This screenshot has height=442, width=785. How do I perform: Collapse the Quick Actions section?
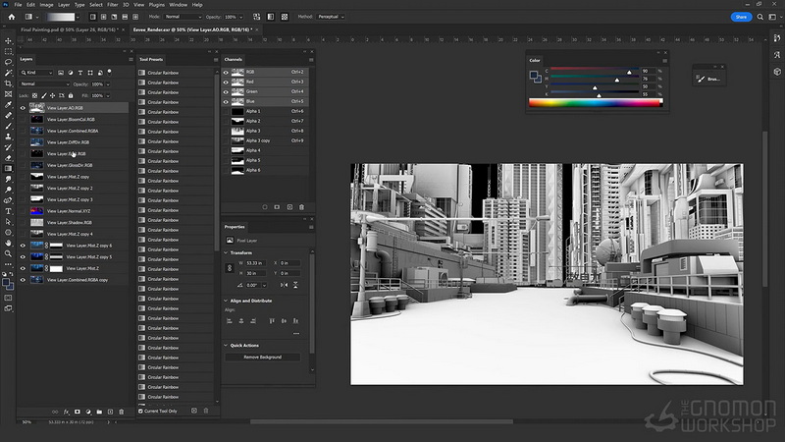[226, 346]
